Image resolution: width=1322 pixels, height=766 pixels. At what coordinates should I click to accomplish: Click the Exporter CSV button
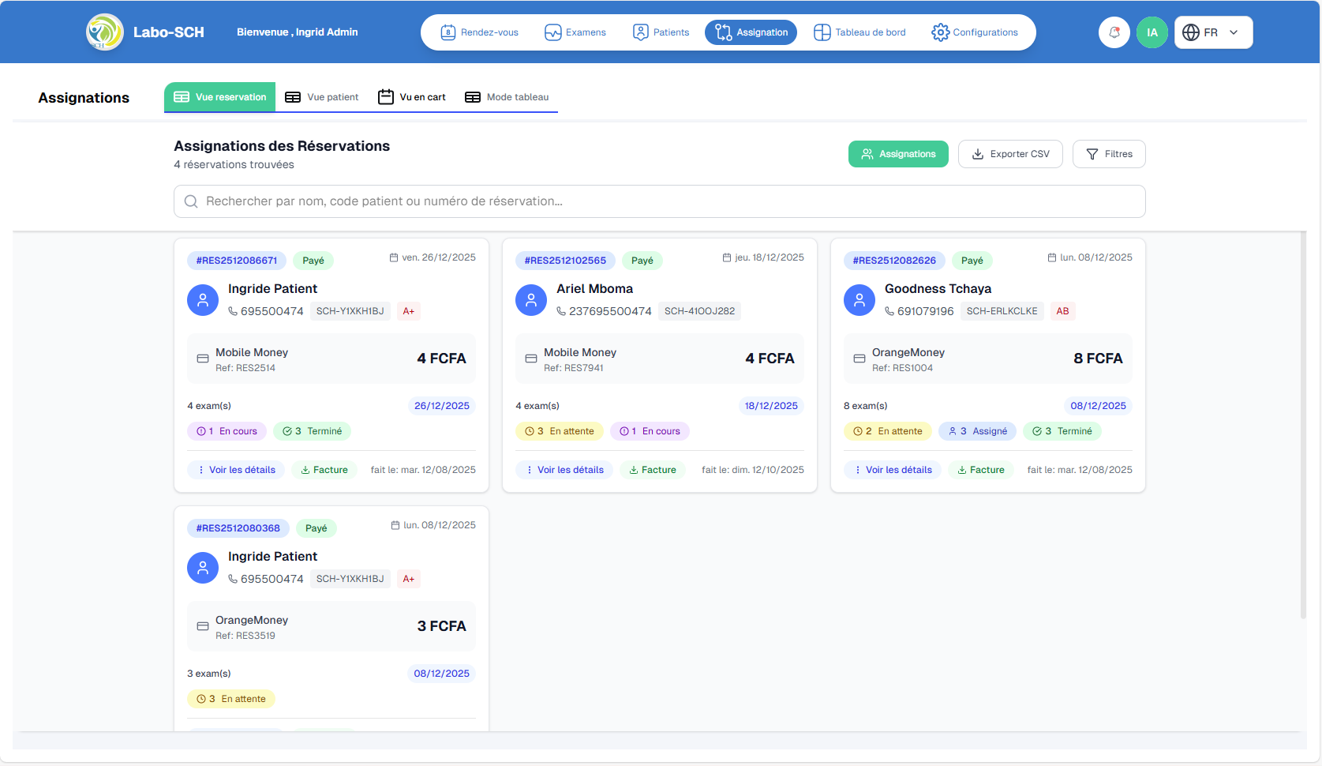1010,154
